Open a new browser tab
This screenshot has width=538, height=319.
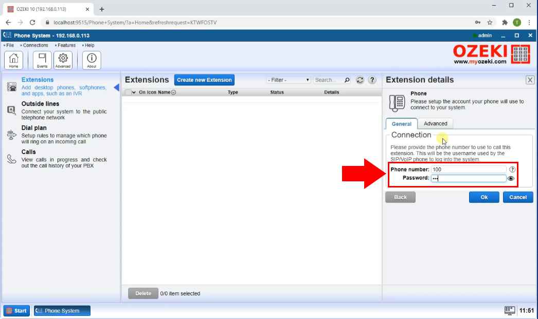101,9
